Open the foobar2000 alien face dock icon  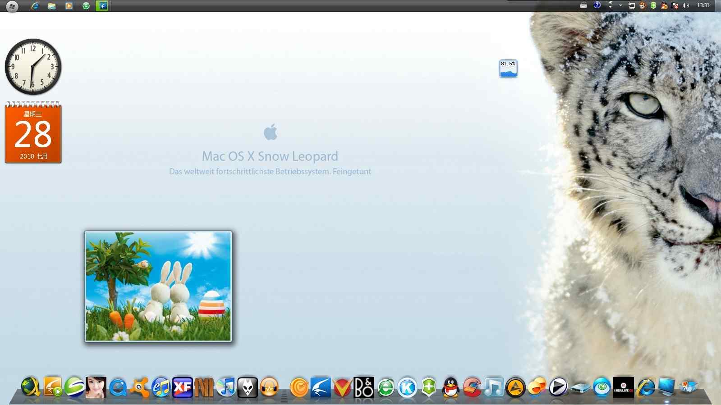click(x=248, y=387)
